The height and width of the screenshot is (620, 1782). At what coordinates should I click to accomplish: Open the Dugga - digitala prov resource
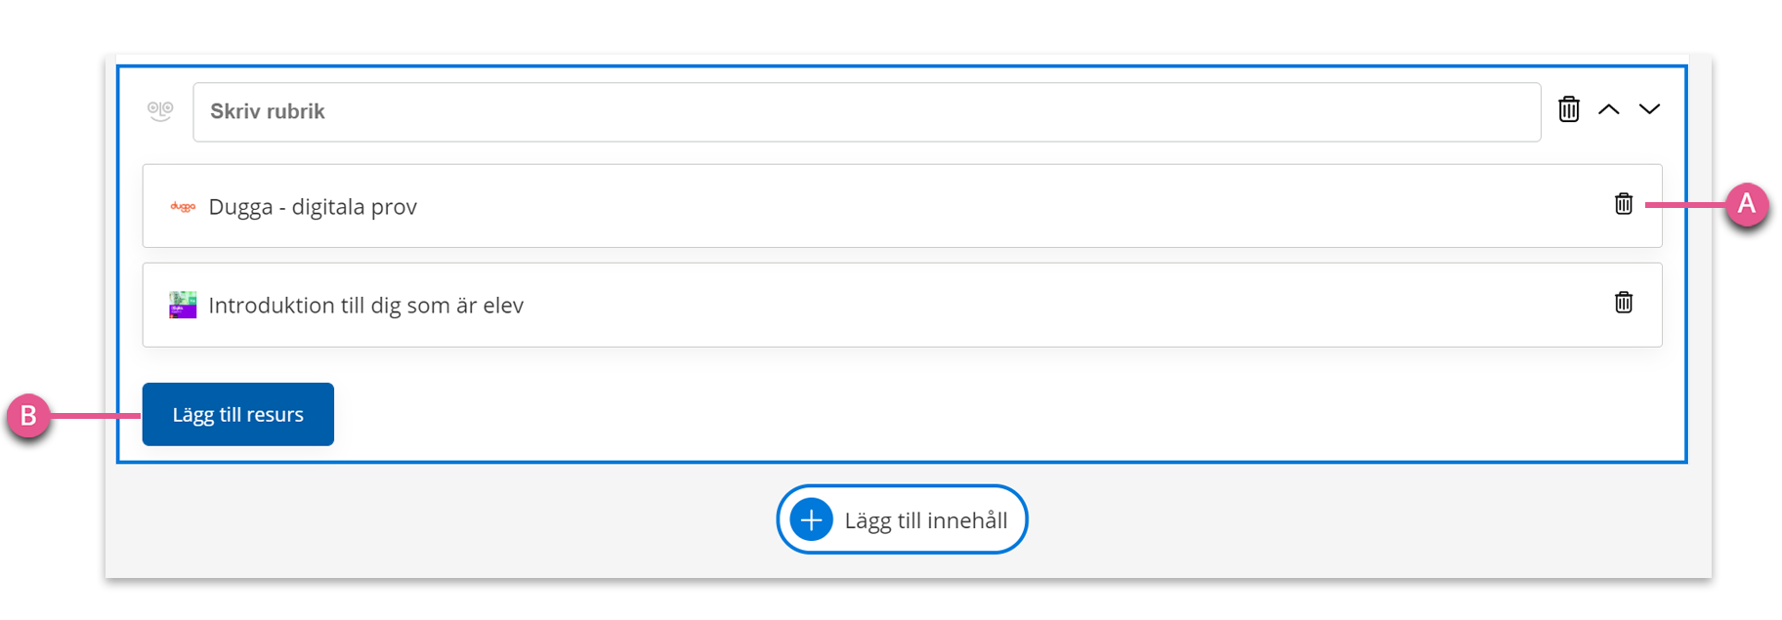(313, 207)
